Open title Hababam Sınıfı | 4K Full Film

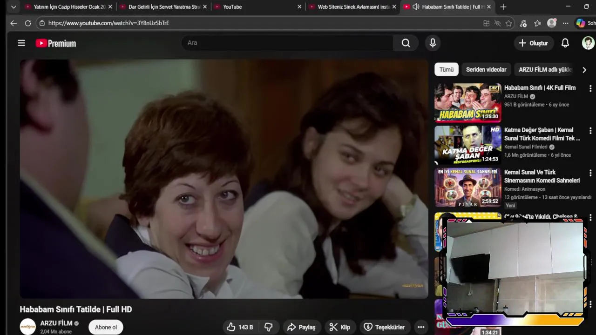(540, 88)
